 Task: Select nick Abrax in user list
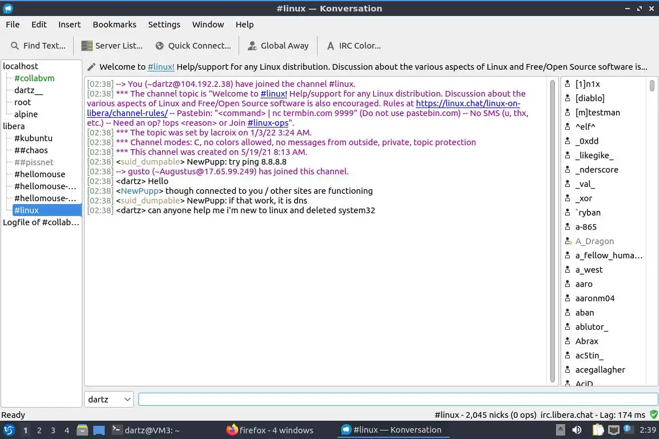(x=587, y=341)
